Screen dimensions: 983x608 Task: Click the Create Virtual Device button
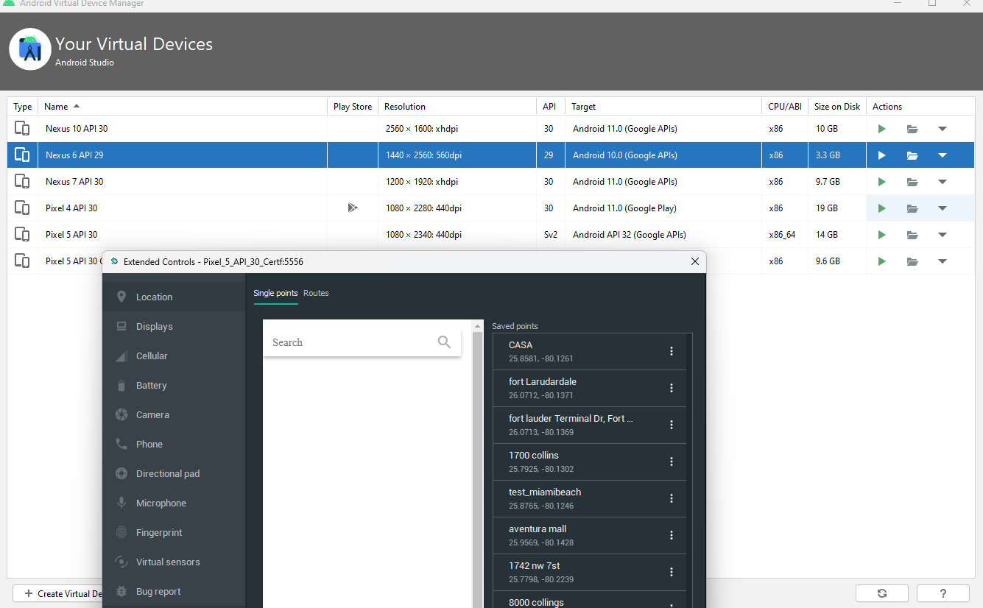pyautogui.click(x=59, y=593)
